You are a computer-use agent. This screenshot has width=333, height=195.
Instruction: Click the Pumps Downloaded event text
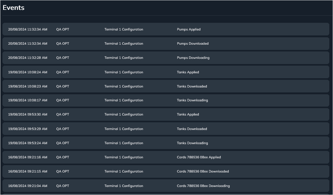tap(193, 43)
